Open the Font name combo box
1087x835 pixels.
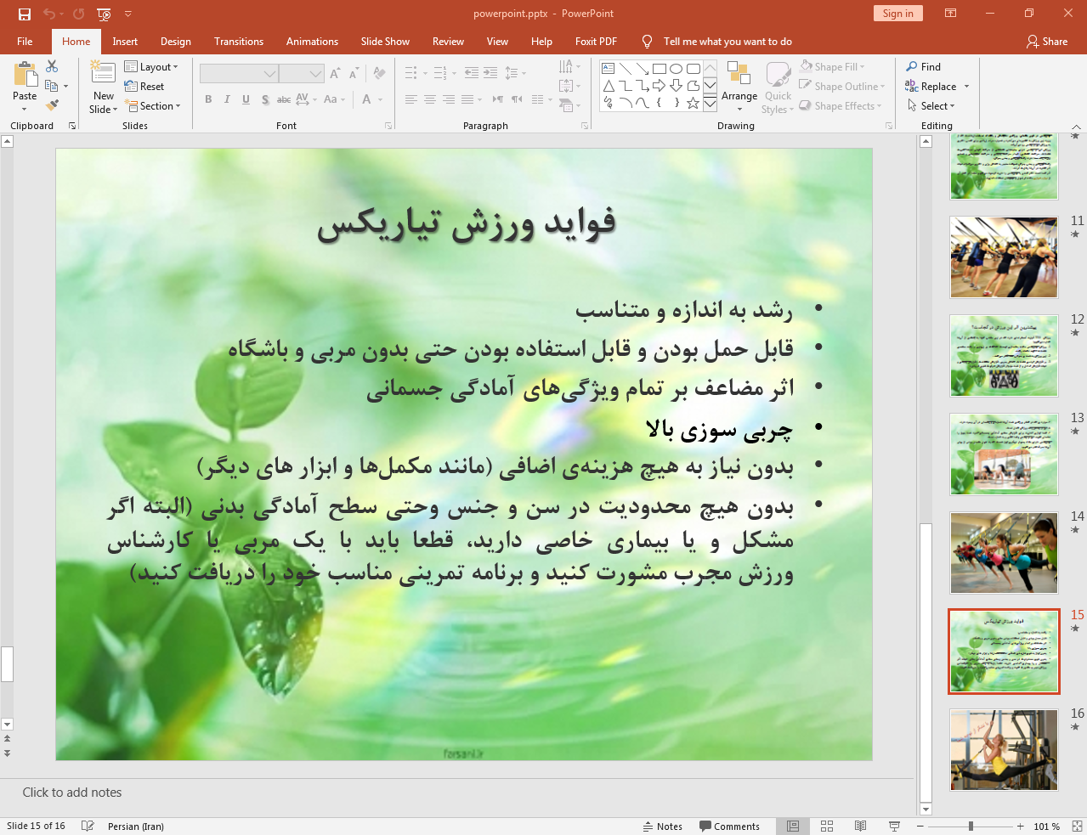(239, 74)
